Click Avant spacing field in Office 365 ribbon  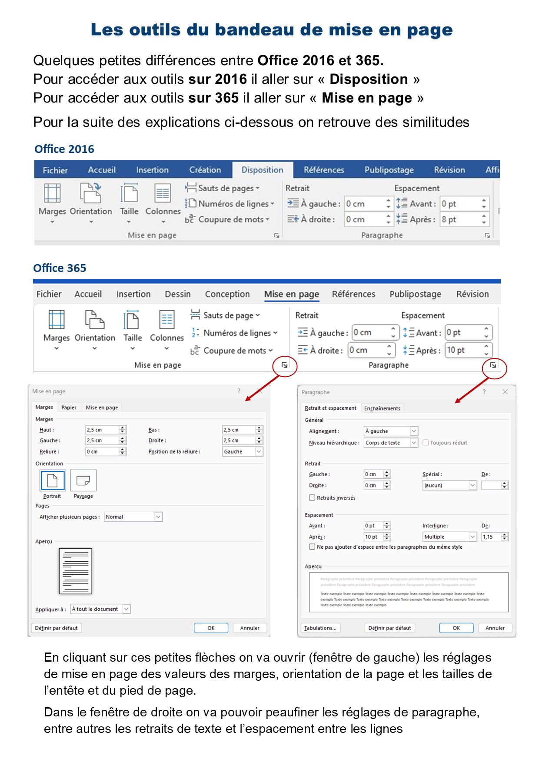469,332
